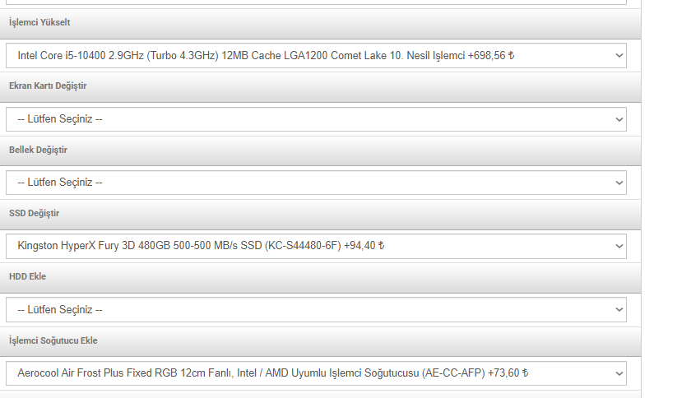691x398 pixels.
Task: Open the Intel Core i5-10400 processor dropdown
Action: pos(313,56)
